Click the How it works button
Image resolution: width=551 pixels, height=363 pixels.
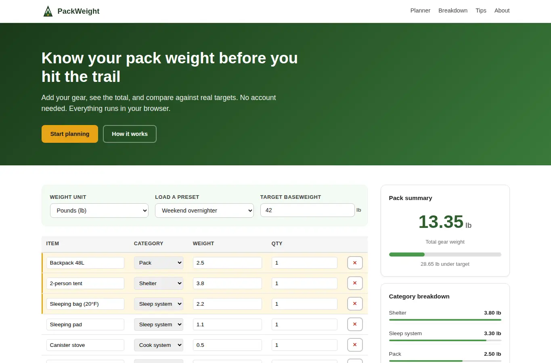(x=130, y=134)
